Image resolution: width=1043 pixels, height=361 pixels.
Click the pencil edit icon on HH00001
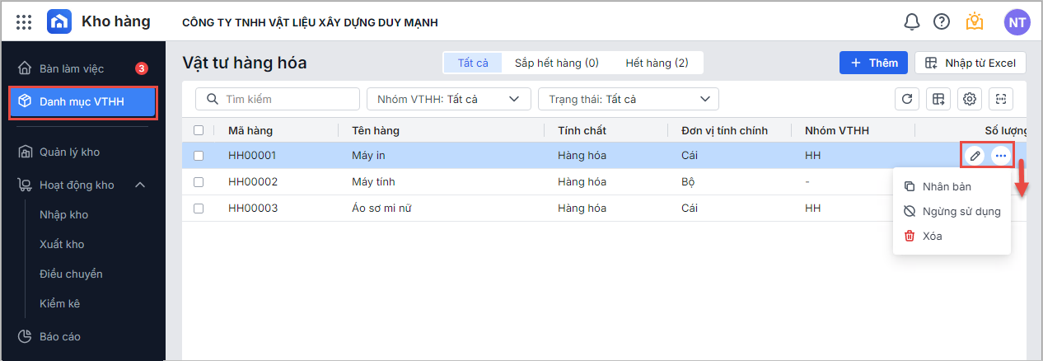coord(975,156)
